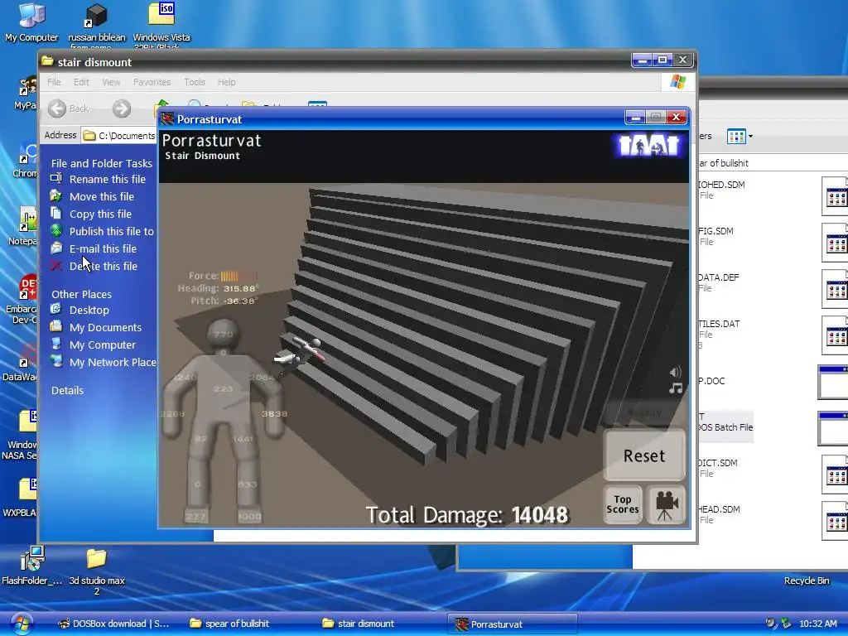
Task: Switch to DOSBox download taskbar item
Action: [113, 624]
